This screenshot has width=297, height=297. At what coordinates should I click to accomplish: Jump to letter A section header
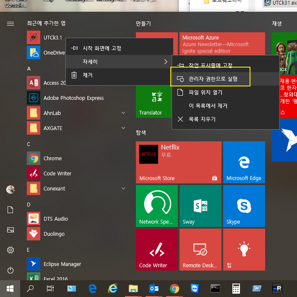pyautogui.click(x=29, y=68)
